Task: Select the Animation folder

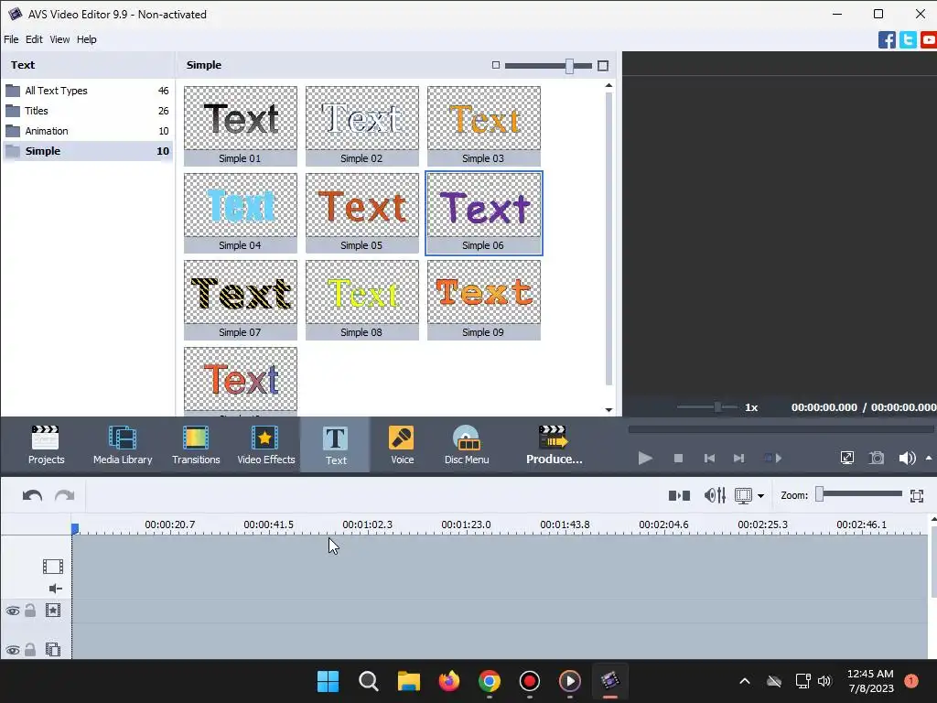Action: pyautogui.click(x=87, y=131)
